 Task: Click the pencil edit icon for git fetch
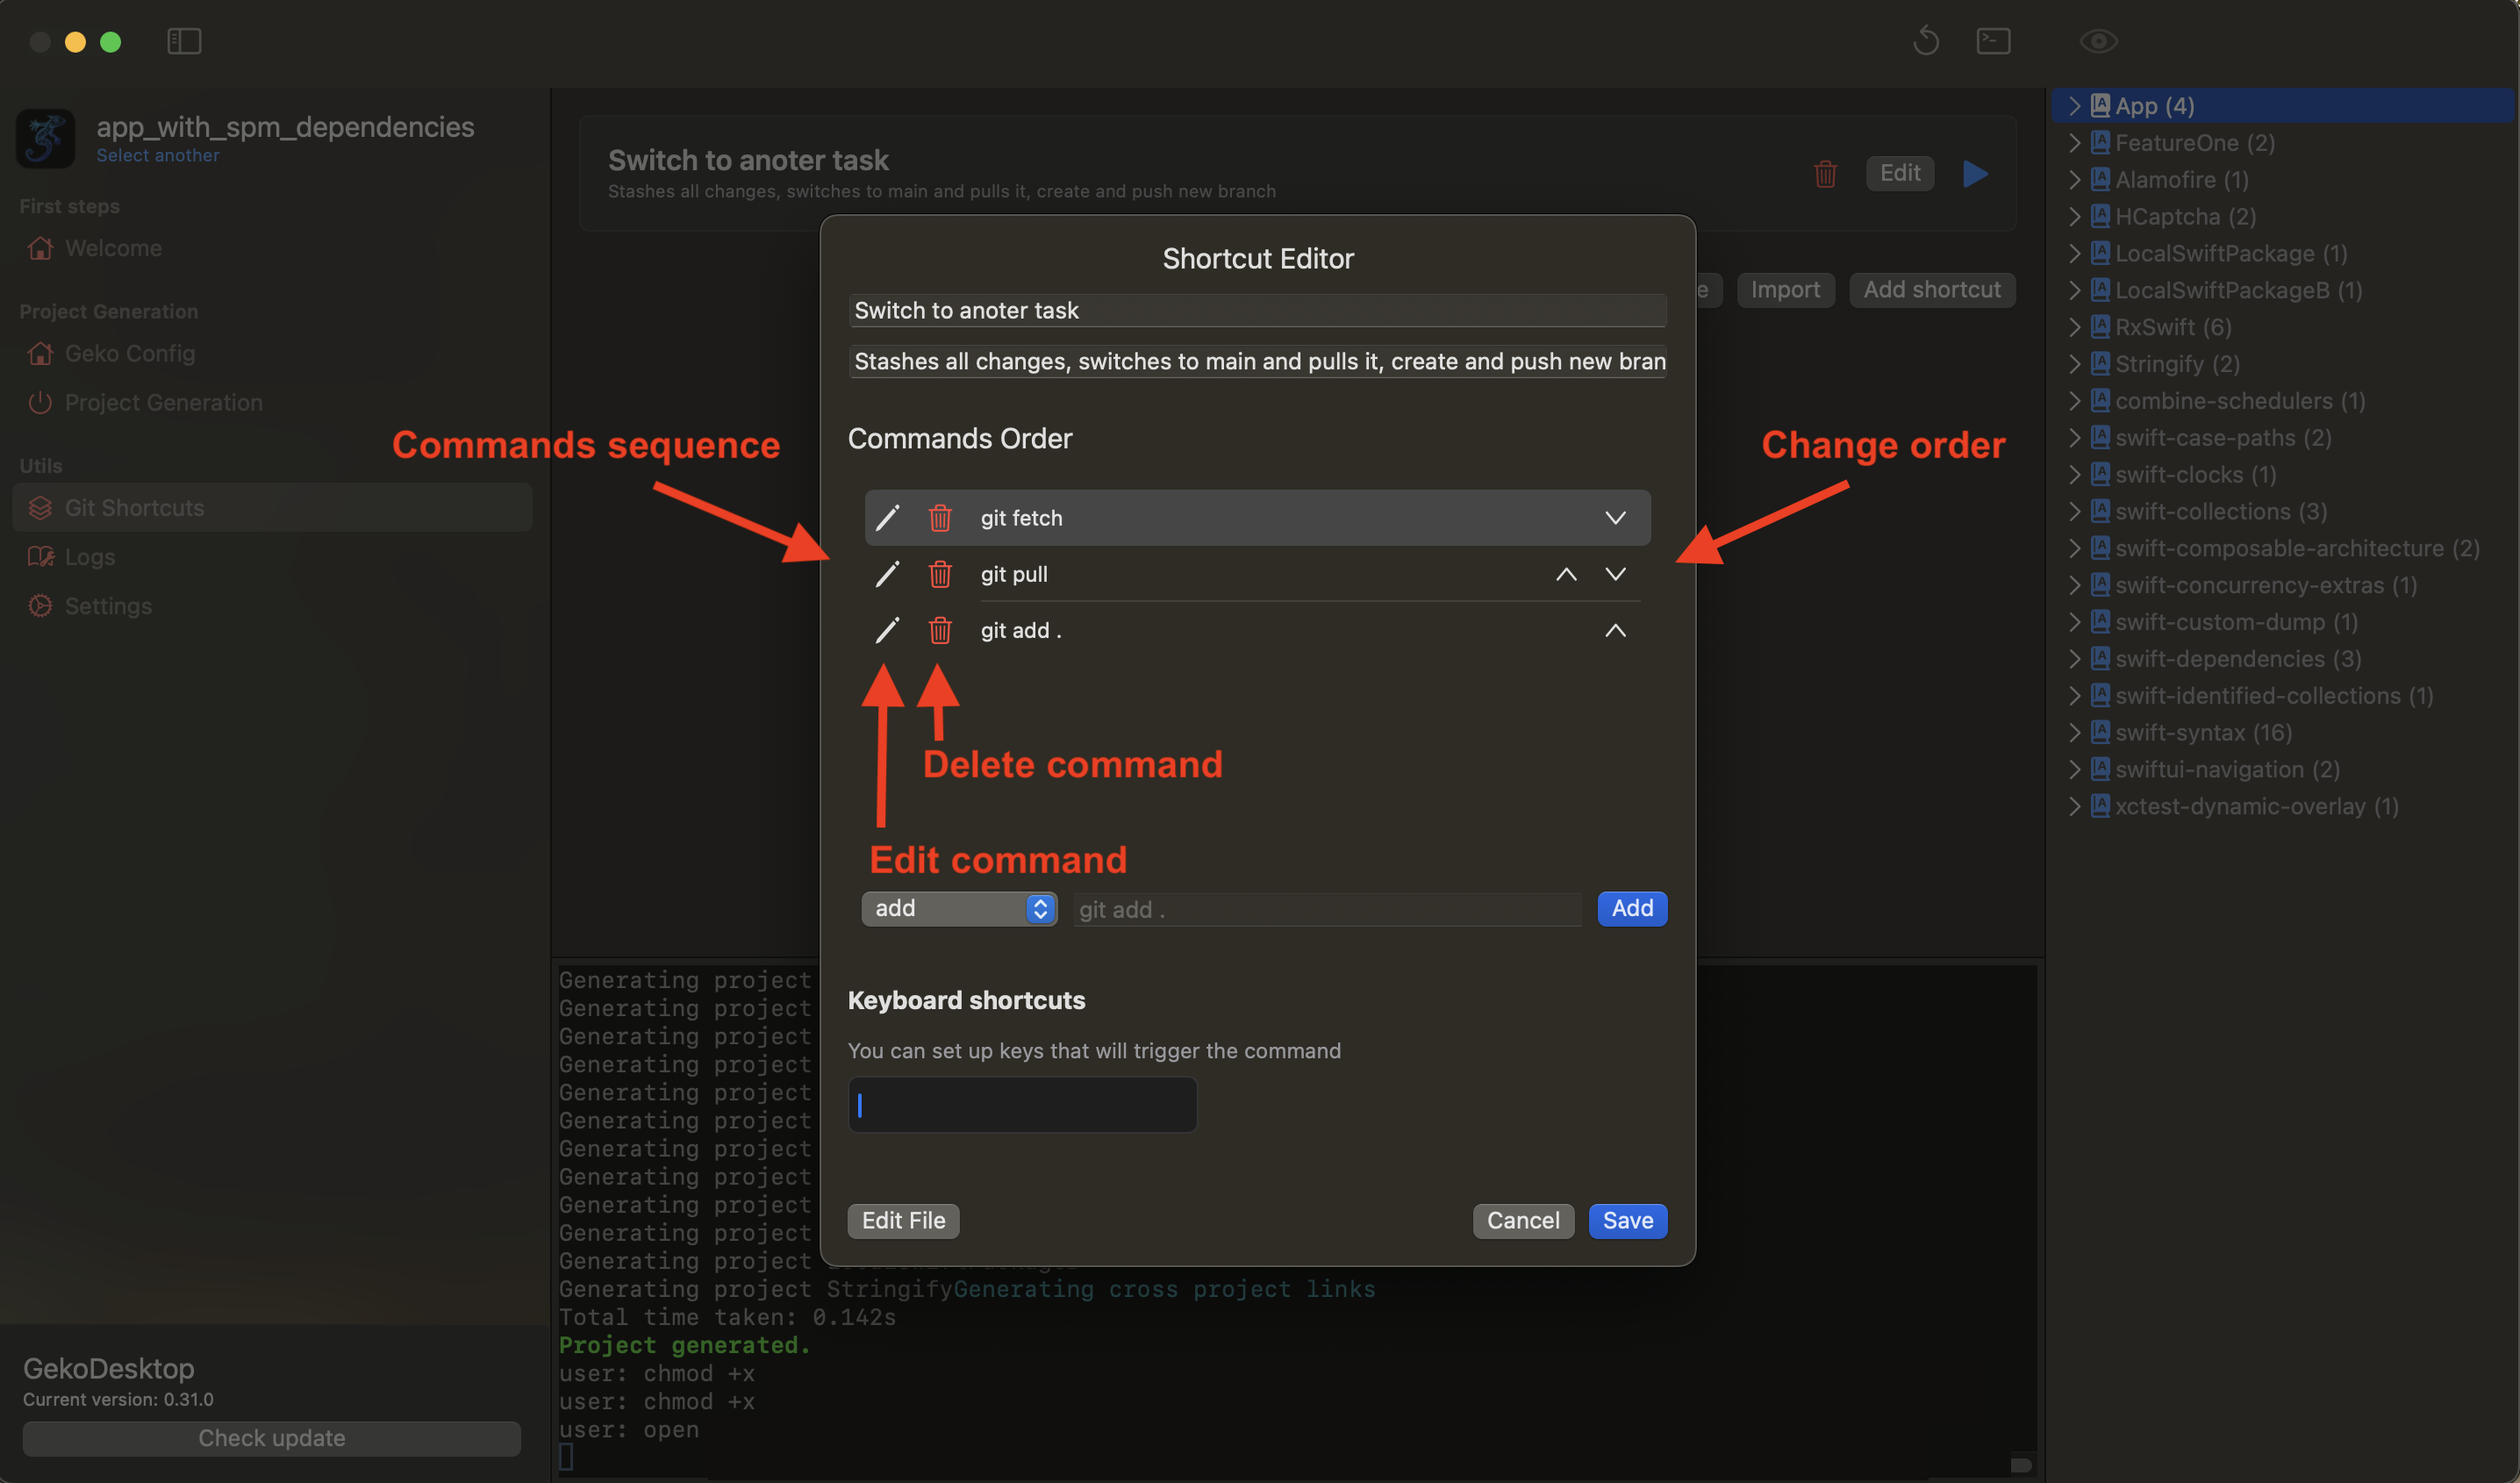click(887, 518)
